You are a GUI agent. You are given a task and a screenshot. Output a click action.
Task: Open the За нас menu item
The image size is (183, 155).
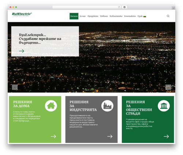pyautogui.click(x=83, y=16)
